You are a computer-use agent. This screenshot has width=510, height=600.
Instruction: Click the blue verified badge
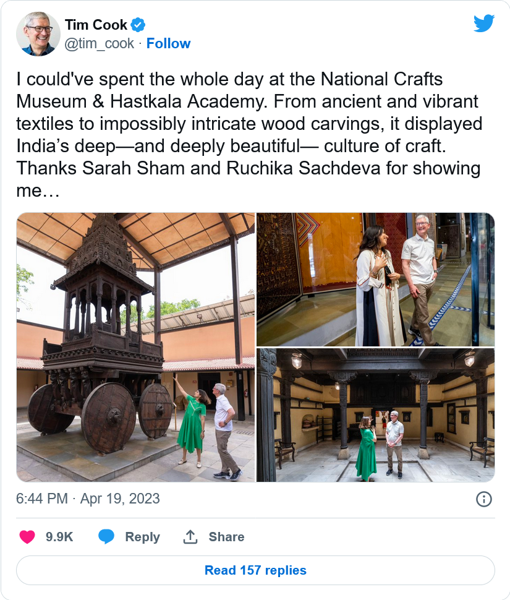pyautogui.click(x=138, y=25)
